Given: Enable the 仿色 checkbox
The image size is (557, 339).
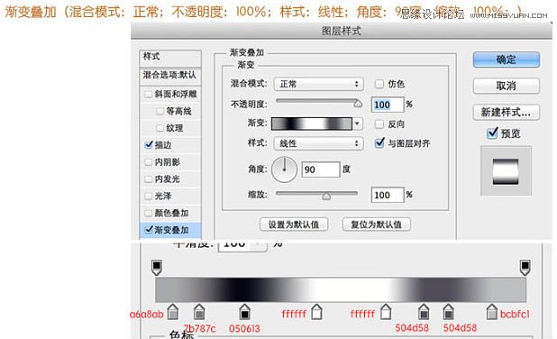Looking at the screenshot, I should click(379, 84).
